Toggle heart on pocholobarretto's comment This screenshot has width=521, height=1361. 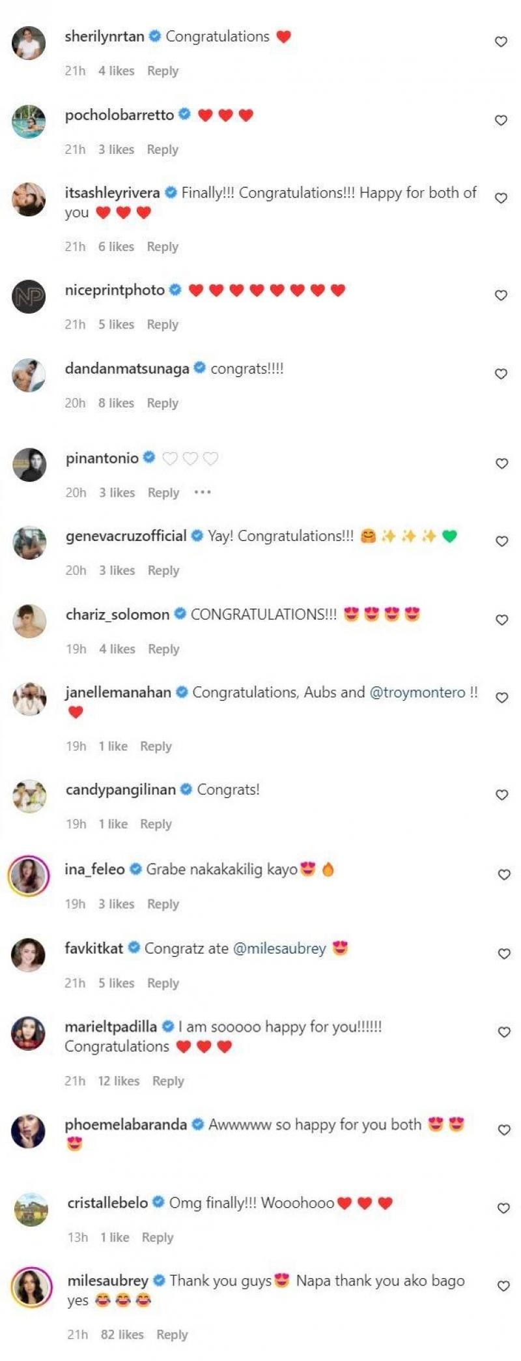coord(501,120)
